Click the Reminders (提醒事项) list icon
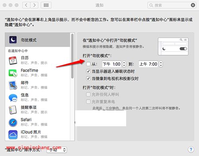 (13, 110)
